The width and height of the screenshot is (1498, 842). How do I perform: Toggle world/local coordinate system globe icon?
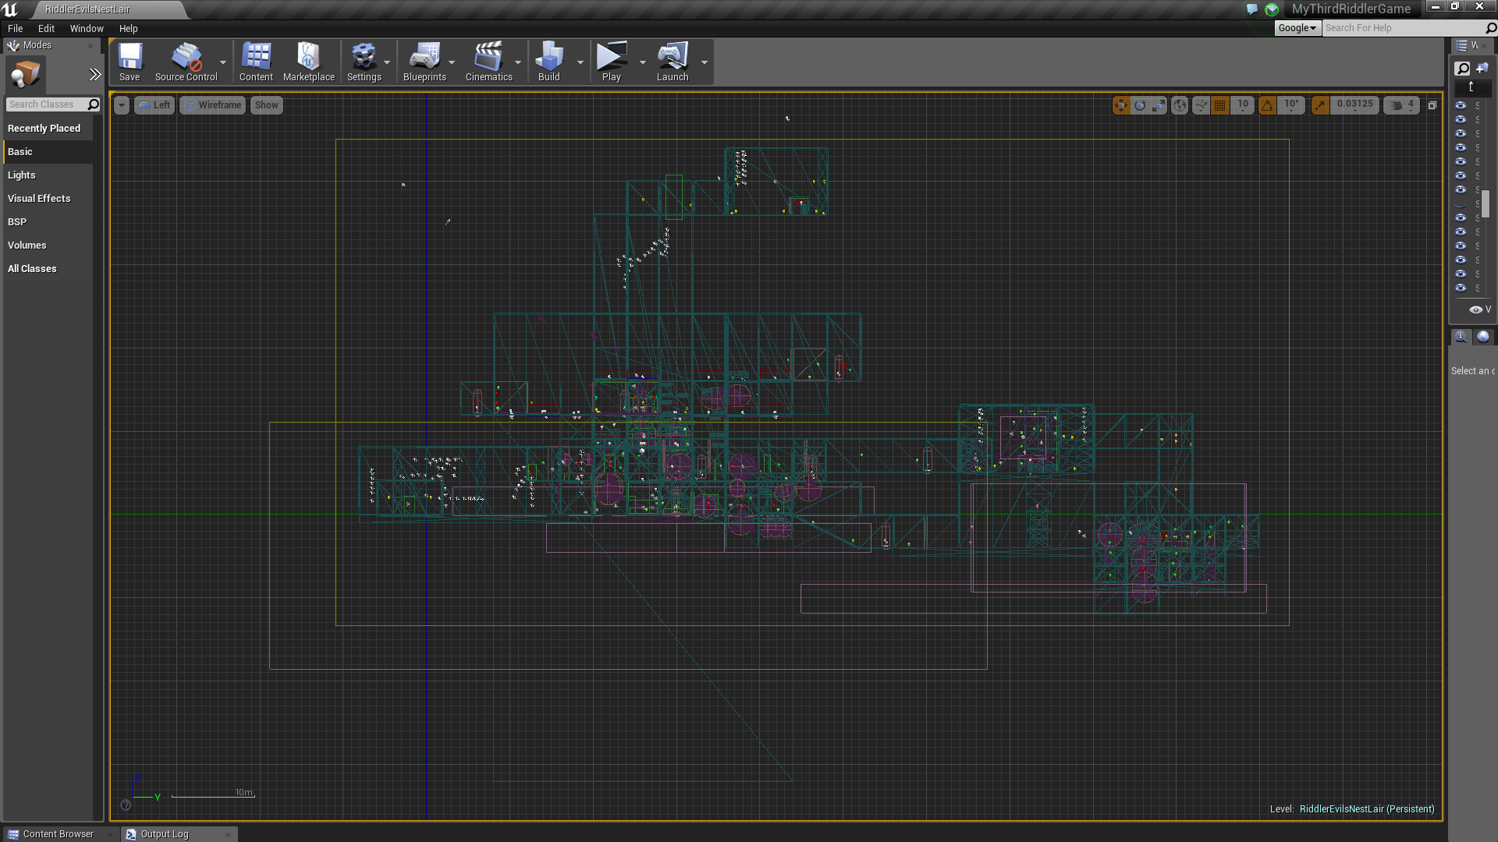[x=1180, y=105]
